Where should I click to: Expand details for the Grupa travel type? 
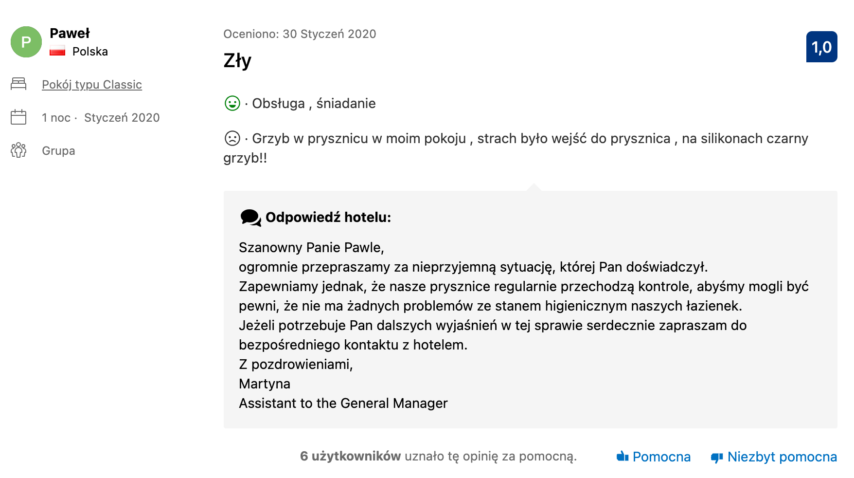pos(58,151)
